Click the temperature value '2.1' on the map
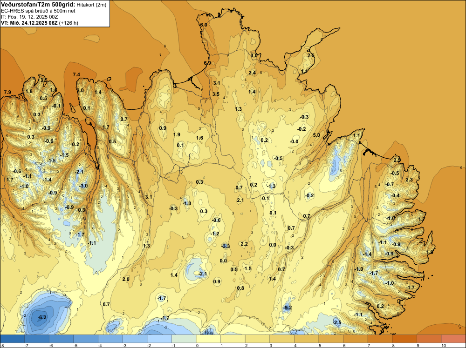This screenshot has height=348, width=466. click(x=240, y=200)
